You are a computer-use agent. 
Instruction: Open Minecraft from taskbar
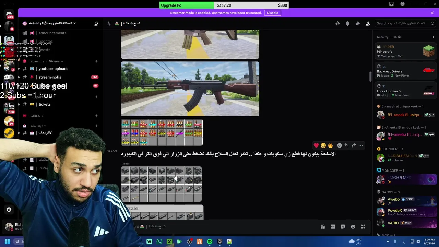coord(169,242)
